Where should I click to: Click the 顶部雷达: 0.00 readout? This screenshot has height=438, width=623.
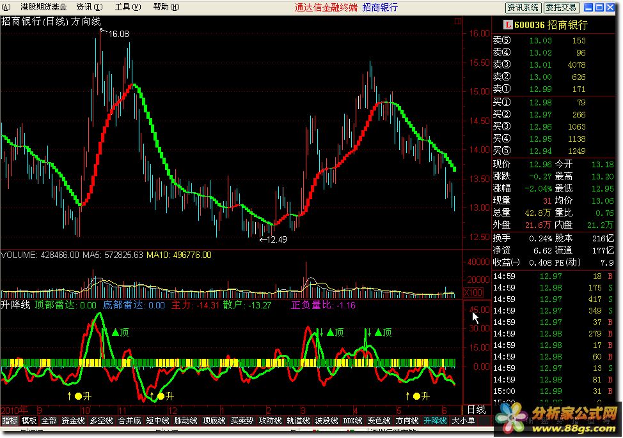pyautogui.click(x=65, y=305)
